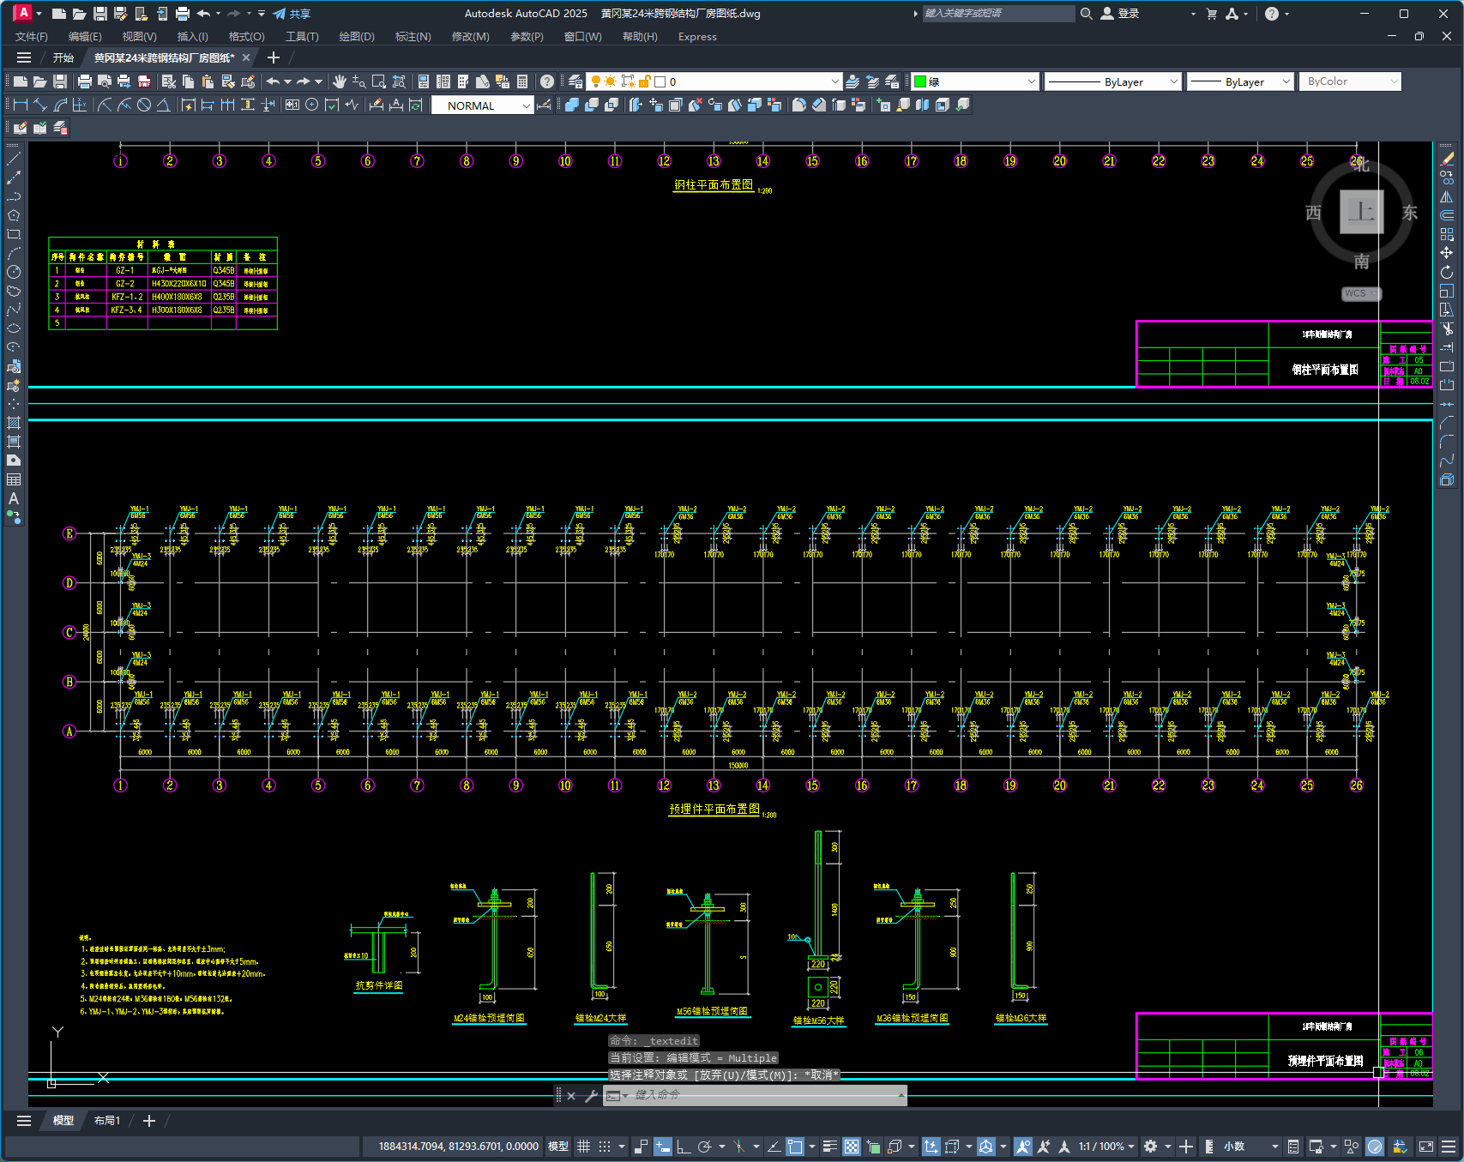The image size is (1464, 1162).
Task: Click the Pan hand icon
Action: (x=340, y=81)
